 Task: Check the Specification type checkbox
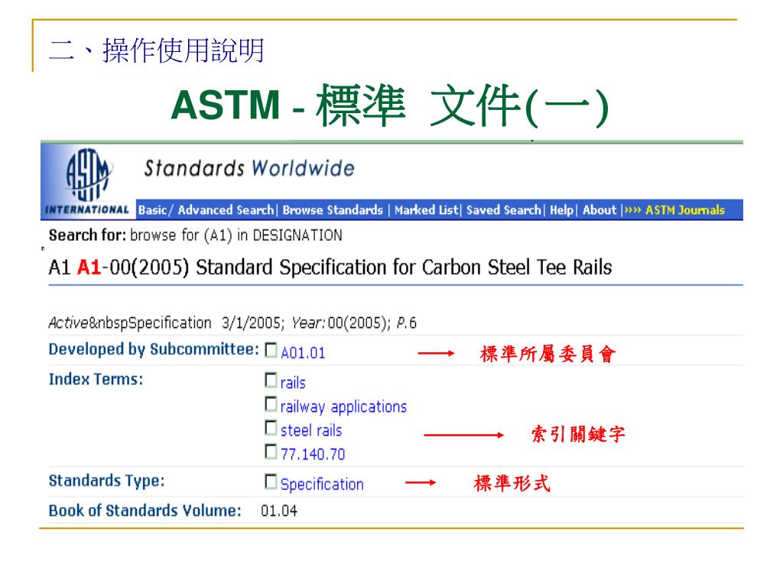tap(271, 482)
